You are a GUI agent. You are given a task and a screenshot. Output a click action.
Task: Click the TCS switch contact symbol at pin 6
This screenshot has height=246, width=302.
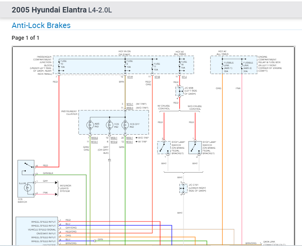(x=29, y=165)
